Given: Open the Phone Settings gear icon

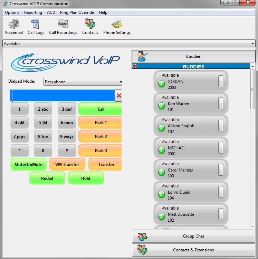Looking at the screenshot, I should tap(117, 25).
